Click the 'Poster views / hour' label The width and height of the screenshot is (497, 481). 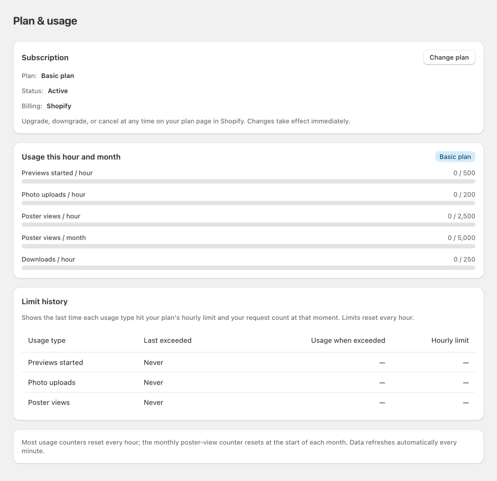51,216
